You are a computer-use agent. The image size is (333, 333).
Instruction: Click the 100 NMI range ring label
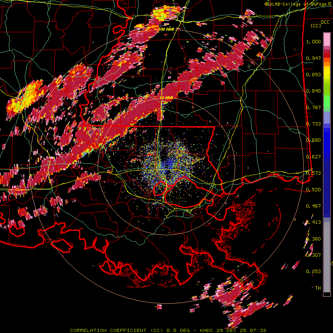(166, 29)
